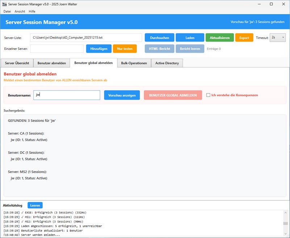The height and width of the screenshot is (238, 290).
Task: Click the Hinzufügen button
Action: click(x=99, y=48)
